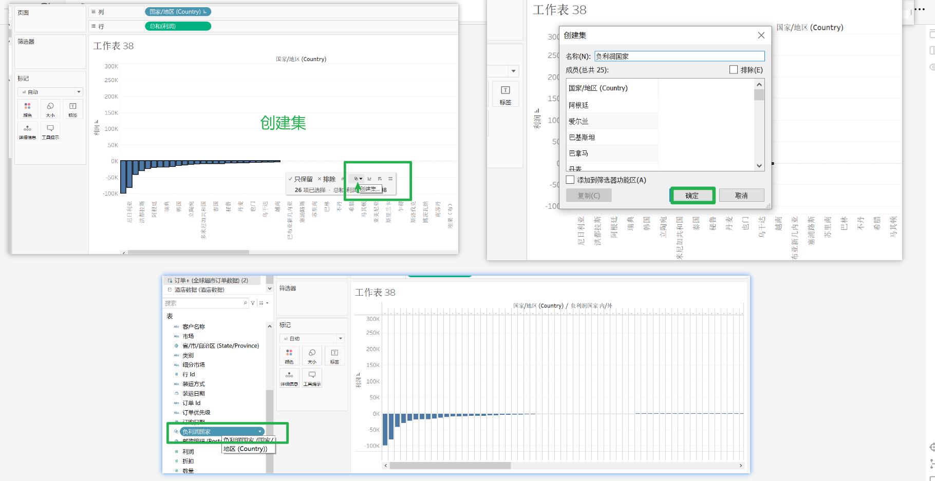Click 复制(C) button in 创建集 dialog

(589, 196)
